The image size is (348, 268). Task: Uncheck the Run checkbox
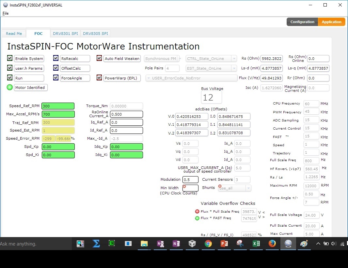coord(10,78)
